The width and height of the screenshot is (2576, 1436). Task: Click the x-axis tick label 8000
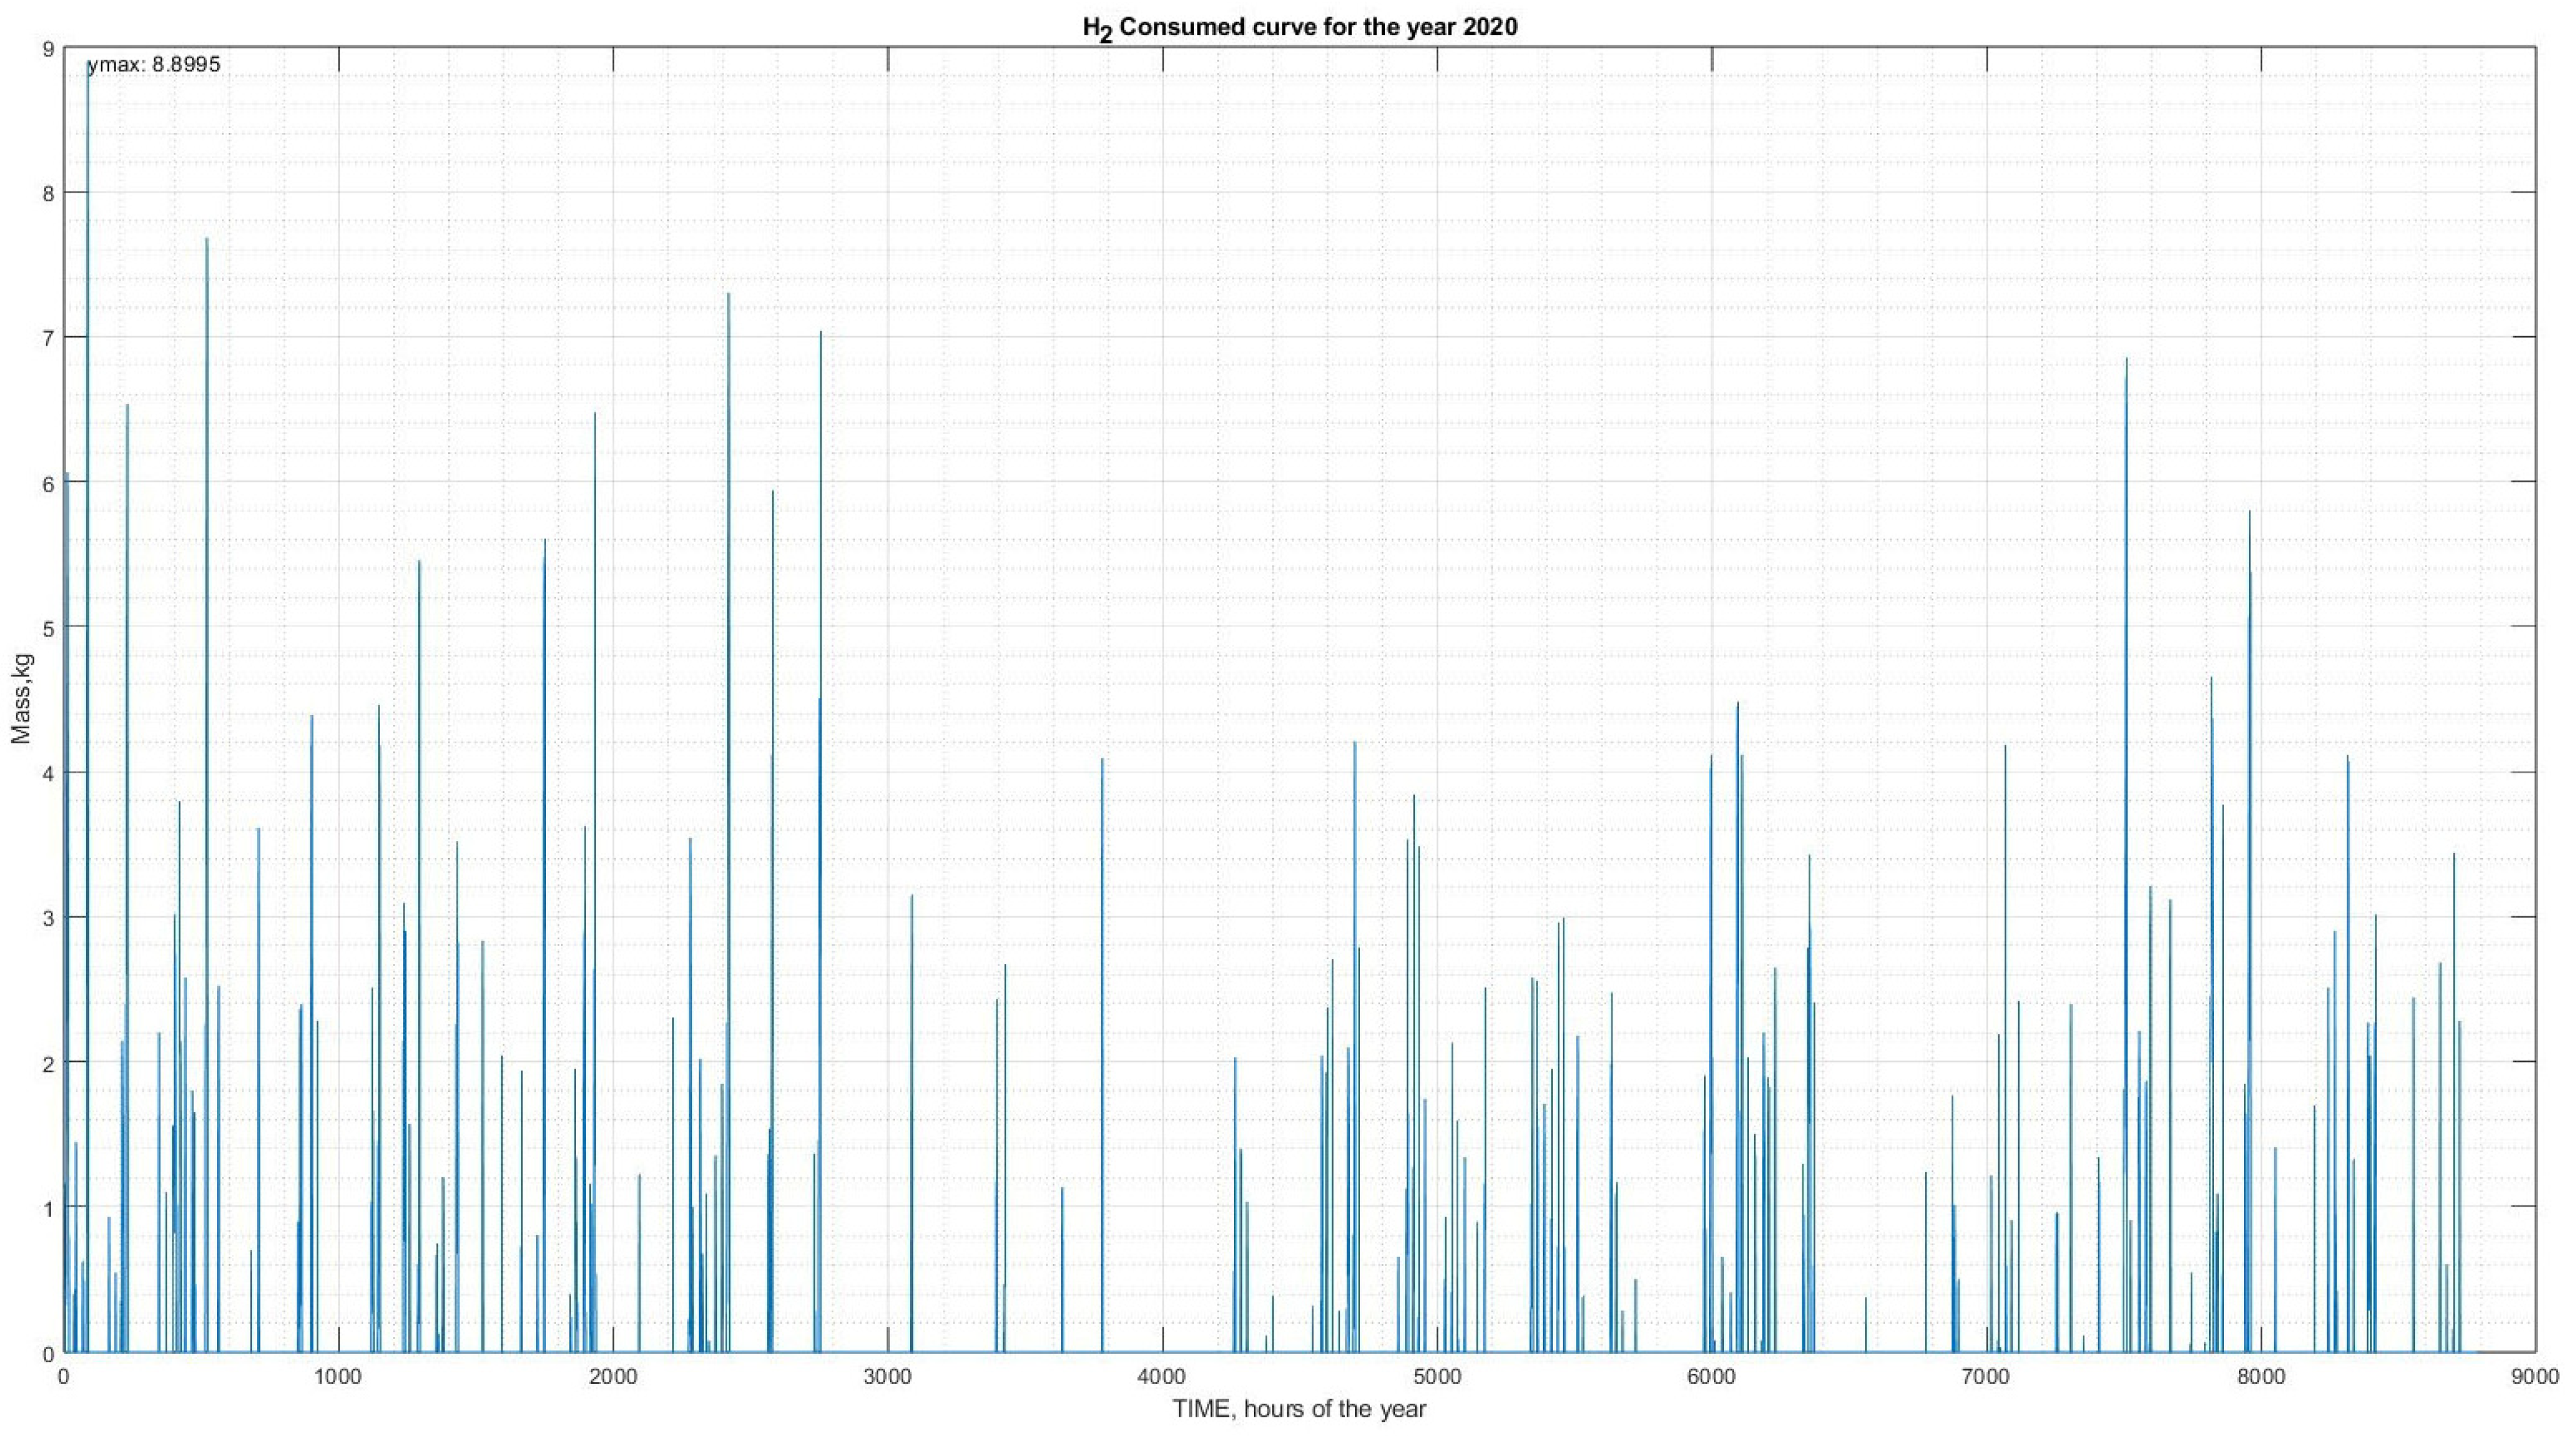click(2261, 1376)
